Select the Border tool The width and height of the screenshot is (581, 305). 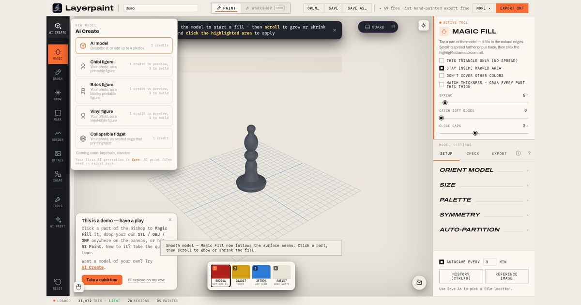(x=58, y=136)
